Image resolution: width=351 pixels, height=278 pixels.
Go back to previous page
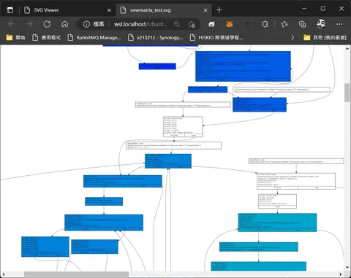12,24
